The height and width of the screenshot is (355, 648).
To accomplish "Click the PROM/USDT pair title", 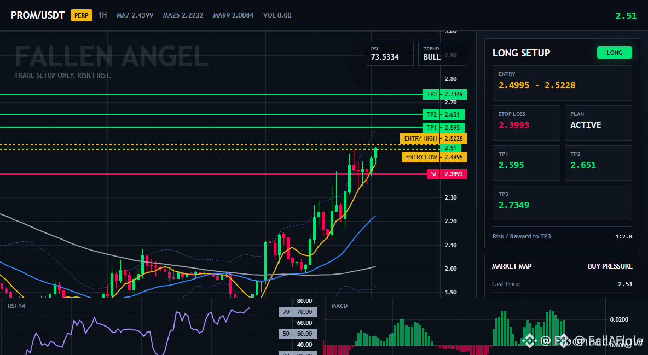I will [38, 15].
